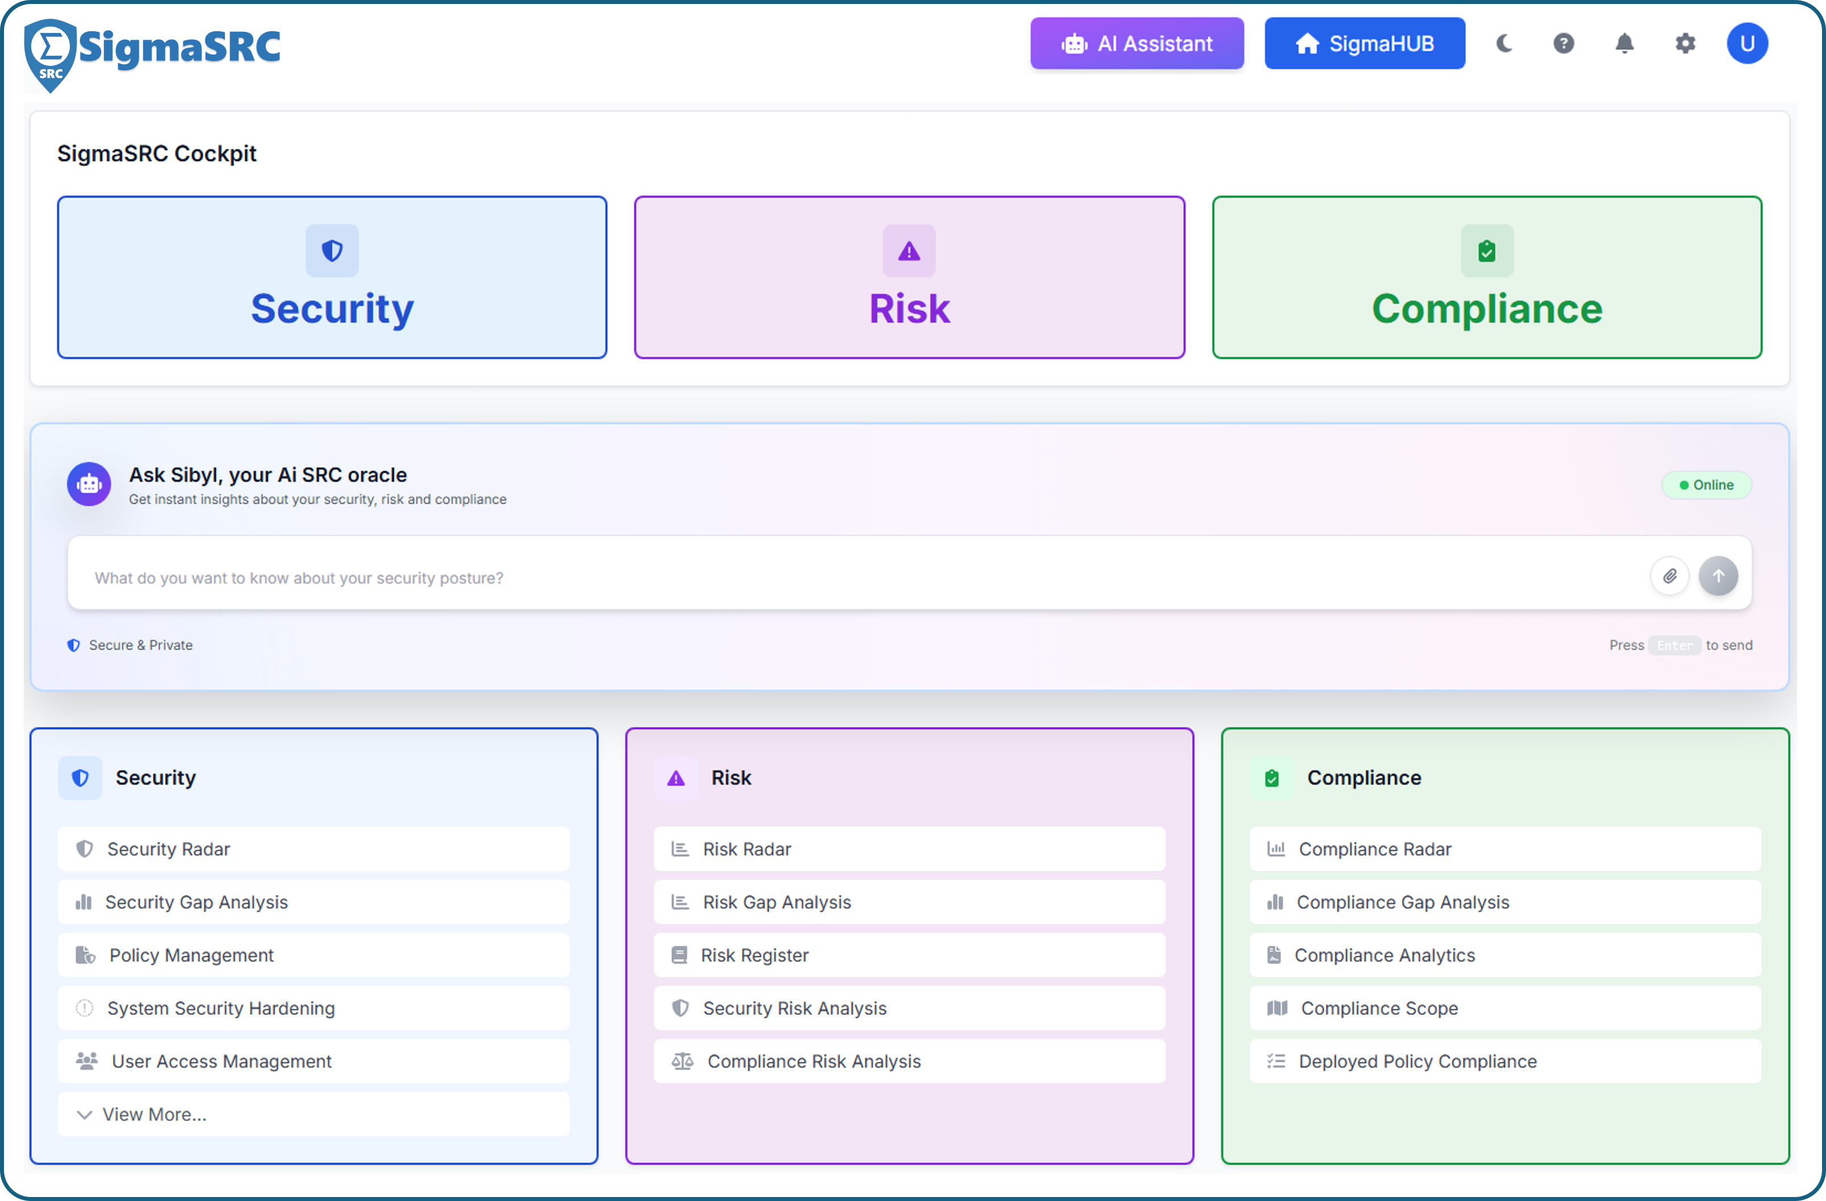The image size is (1826, 1201).
Task: Open Compliance Gap Analysis
Action: (x=1505, y=902)
